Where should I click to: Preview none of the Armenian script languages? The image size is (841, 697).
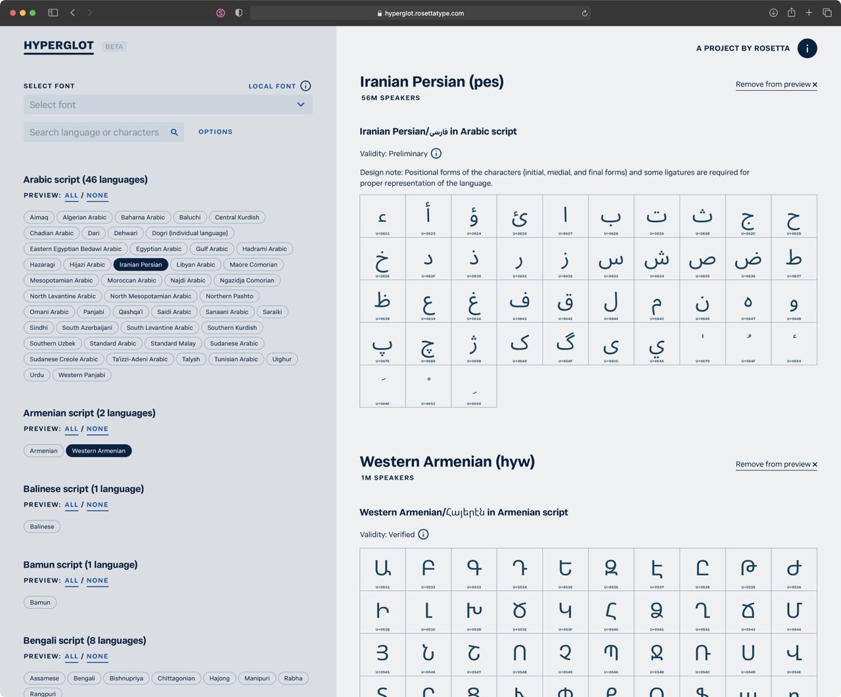click(97, 429)
